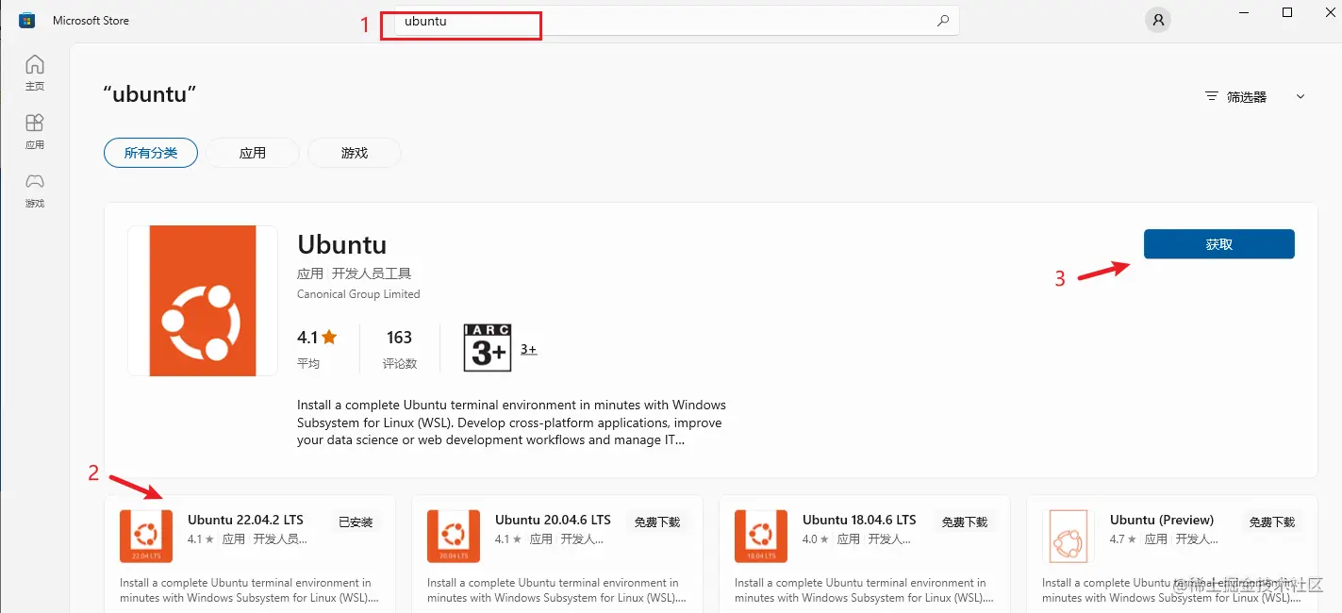1342x613 pixels.
Task: Click the filter lines icon by 筛选器
Action: (1212, 97)
